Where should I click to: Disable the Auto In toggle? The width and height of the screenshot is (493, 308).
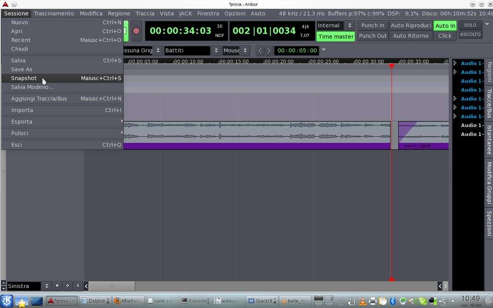coord(445,25)
